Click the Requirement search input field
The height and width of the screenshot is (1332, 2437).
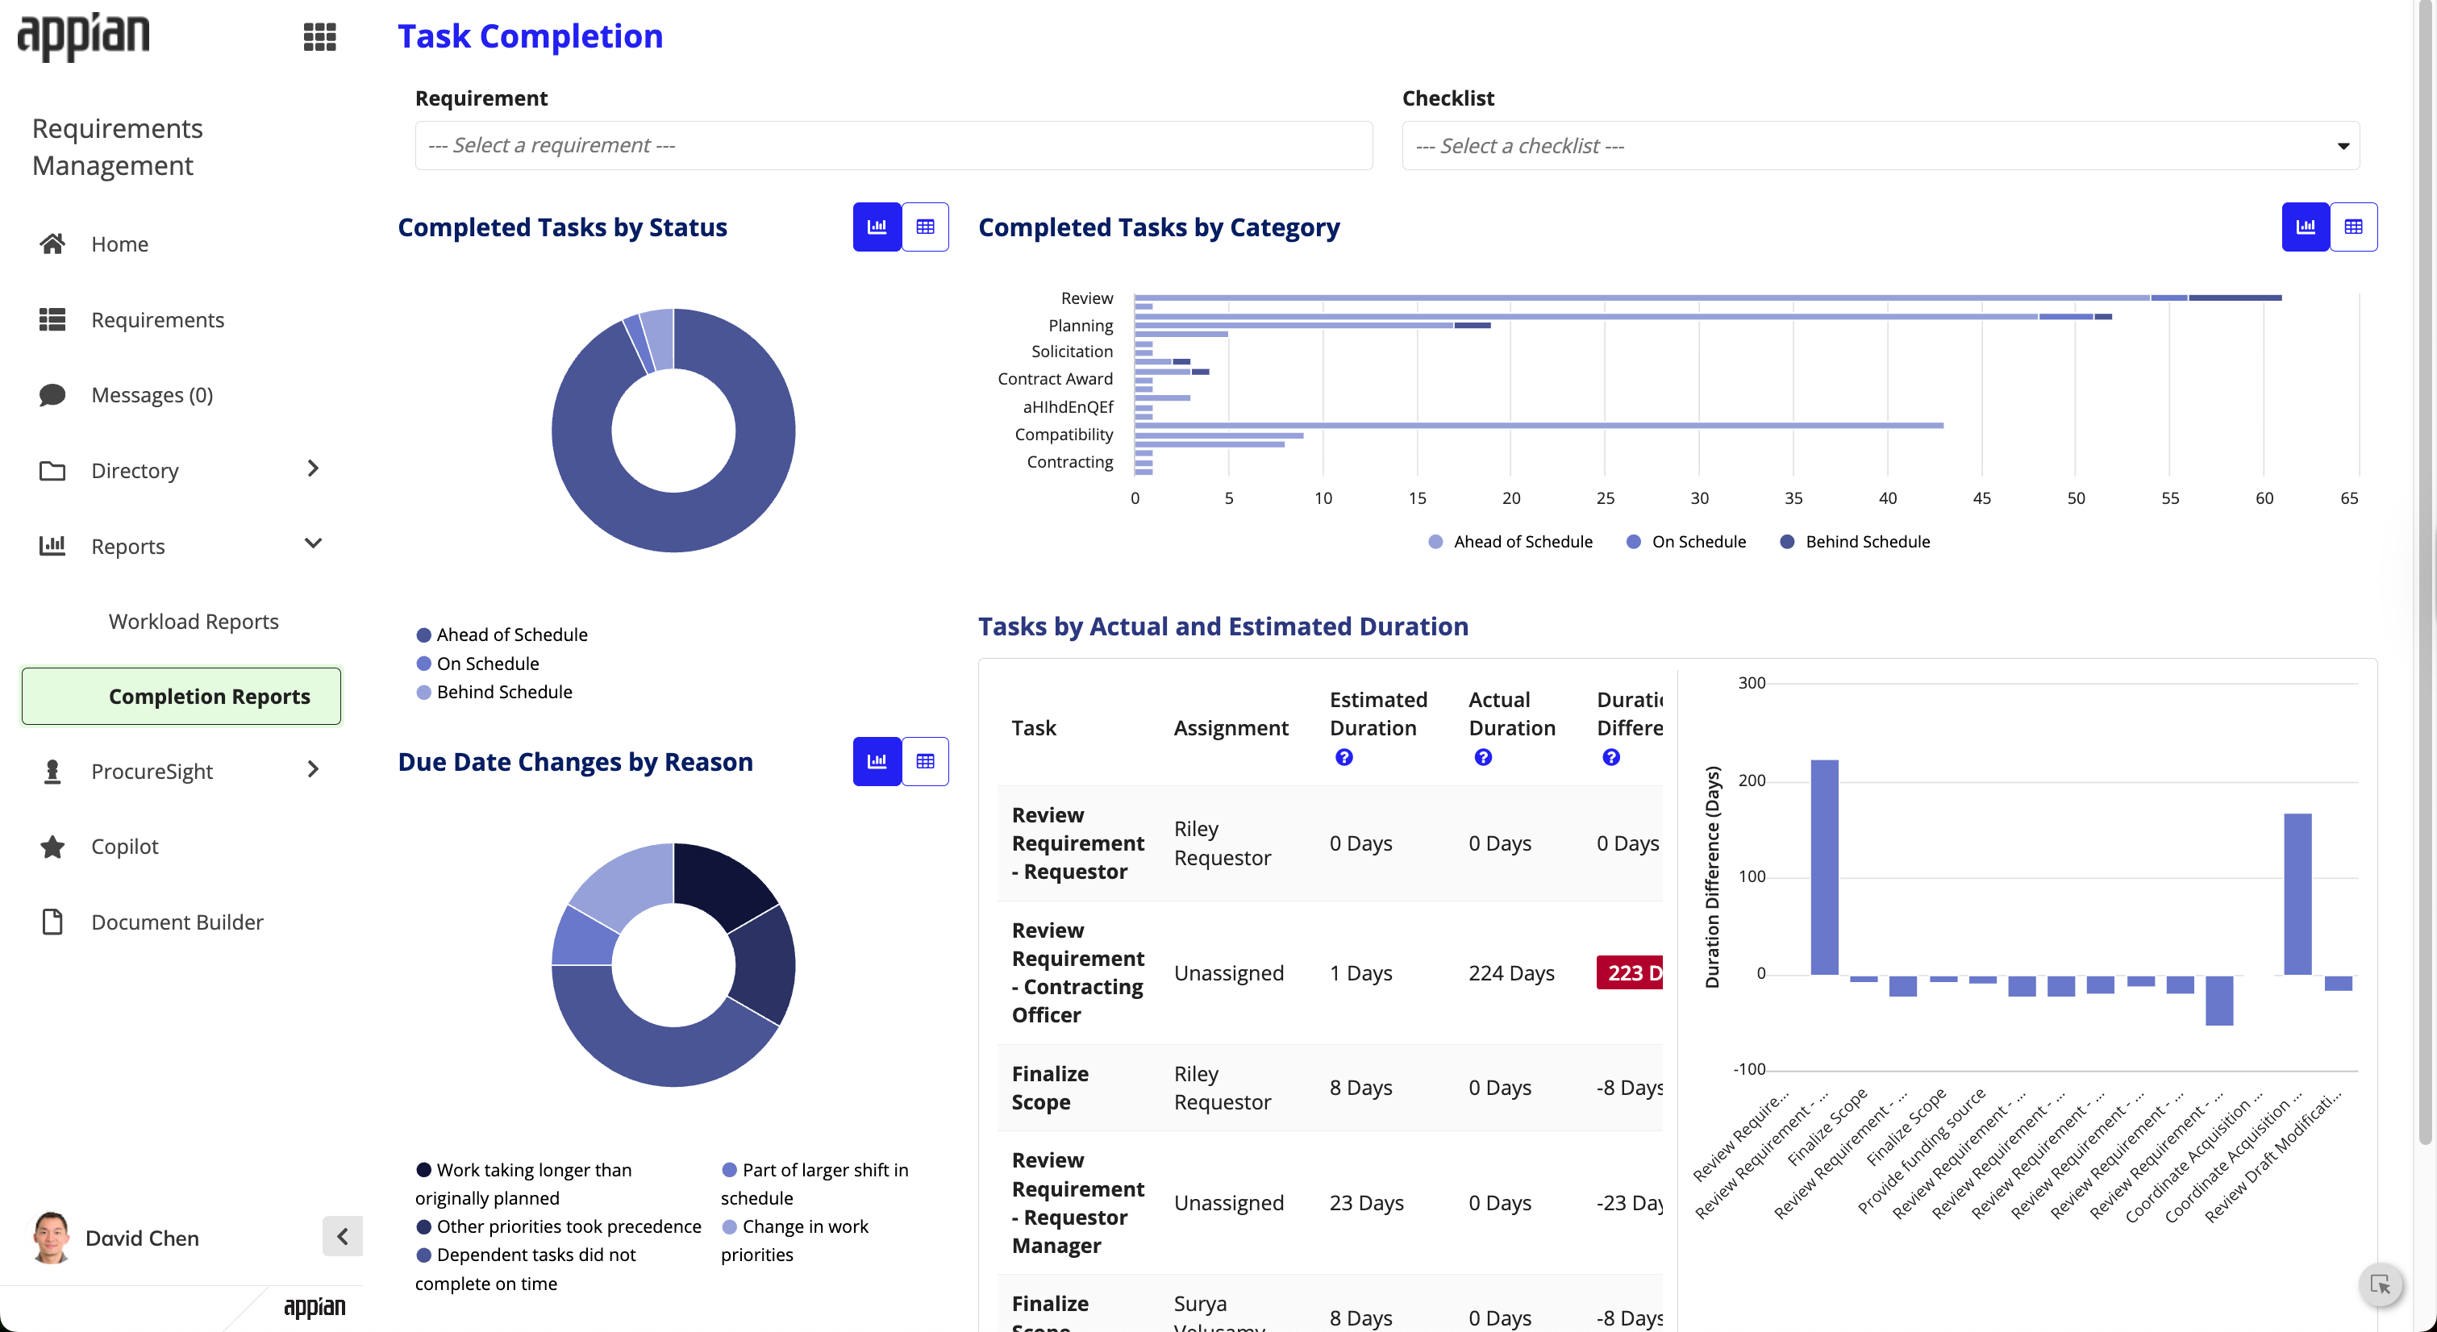(x=894, y=146)
